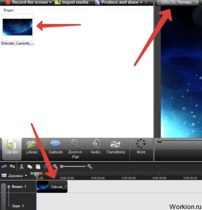Viewport: 202px width, 210px height.
Task: Switch to the Clip Bin tab
Action: [x=12, y=149]
